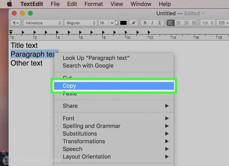Open the text background color button

tap(134, 23)
